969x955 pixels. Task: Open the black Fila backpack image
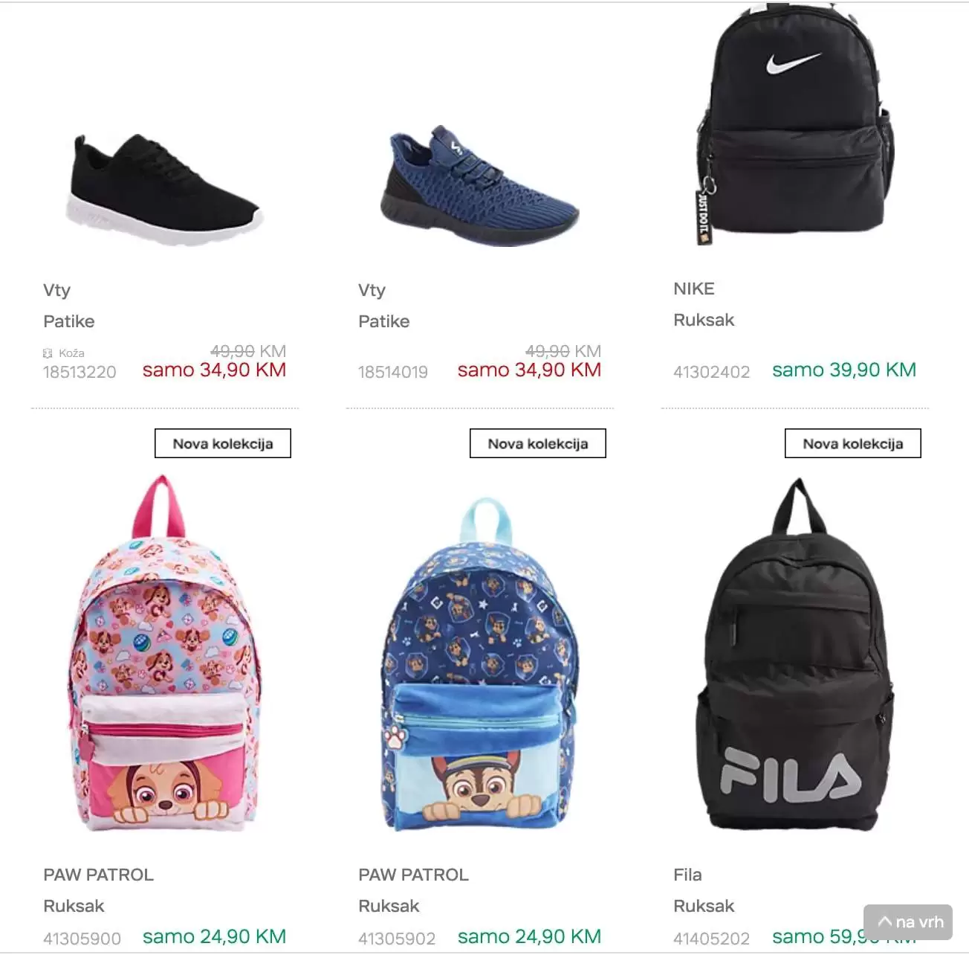794,655
